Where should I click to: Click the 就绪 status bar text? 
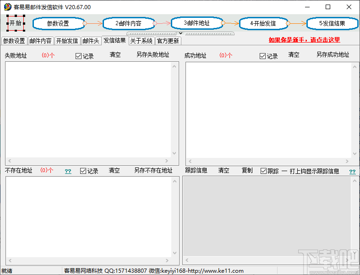click(x=7, y=271)
